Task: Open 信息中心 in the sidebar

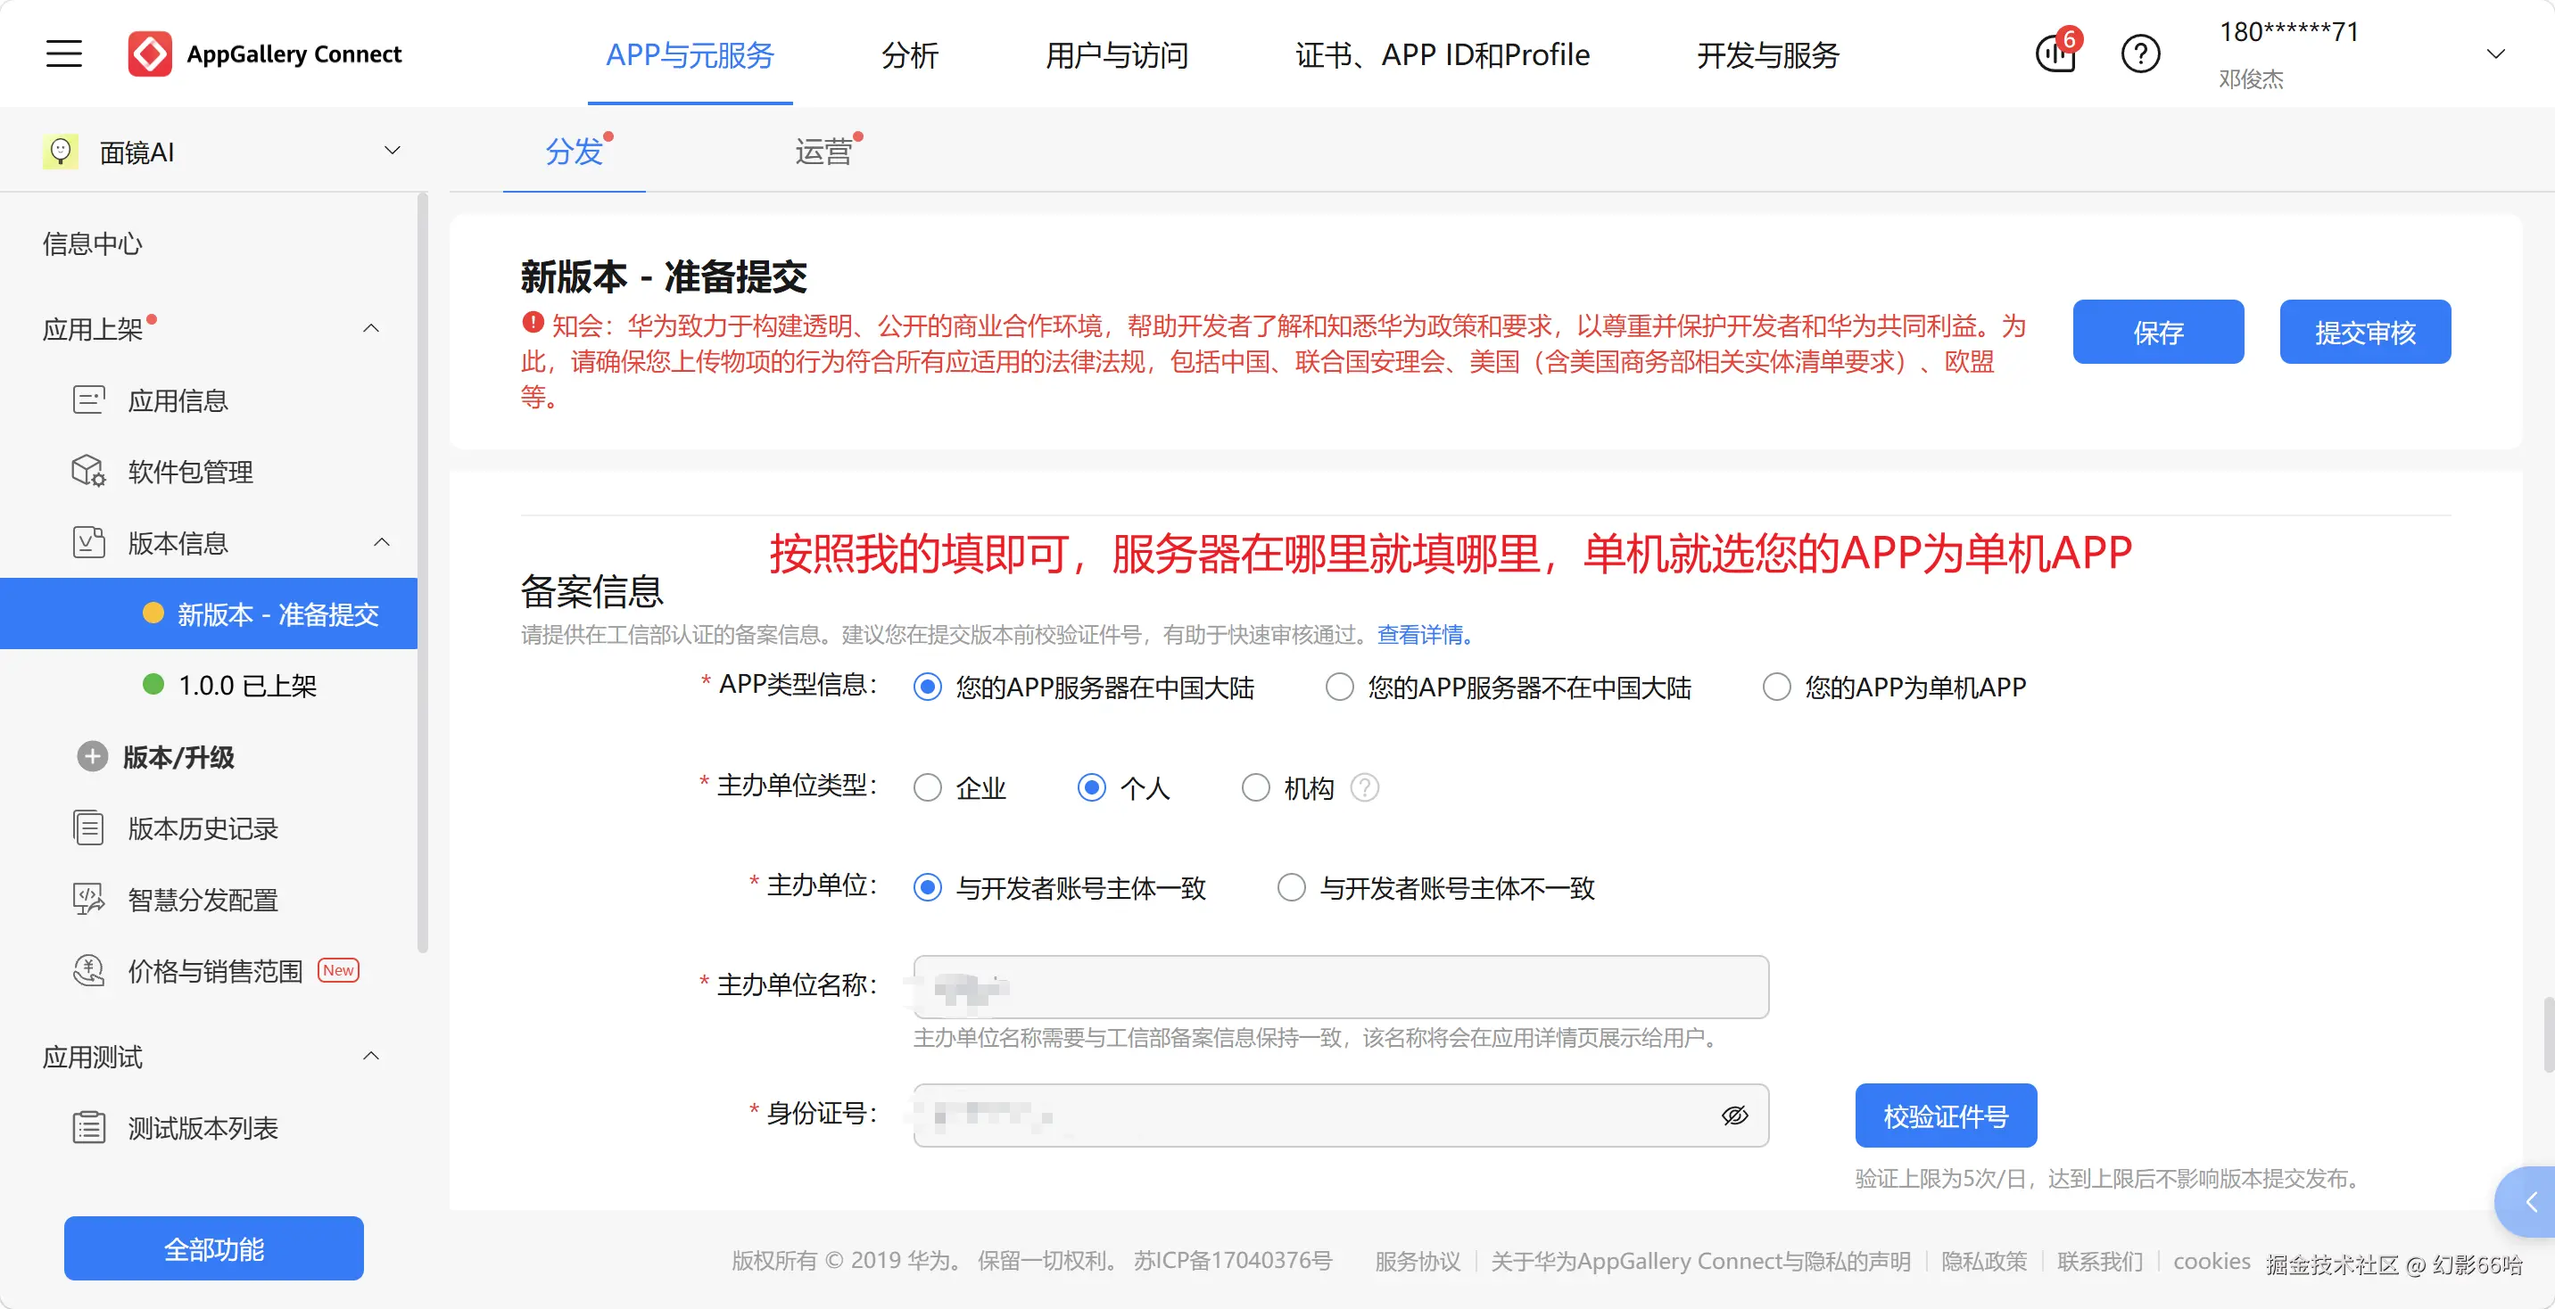Action: click(x=92, y=243)
